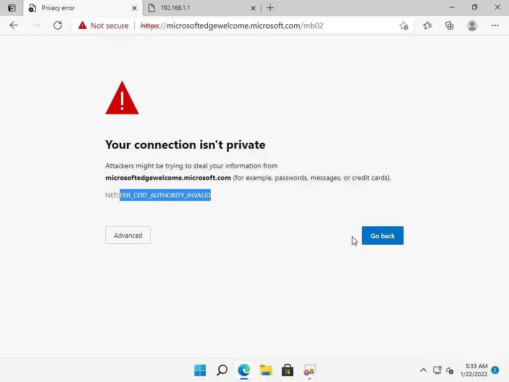Image resolution: width=509 pixels, height=382 pixels.
Task: Click the network status tray icon
Action: click(437, 370)
